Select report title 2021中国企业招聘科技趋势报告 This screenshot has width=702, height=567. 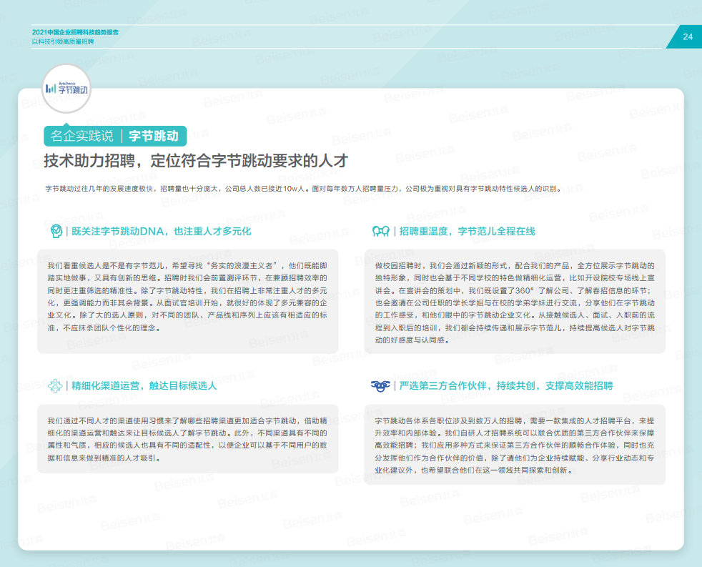[x=75, y=32]
